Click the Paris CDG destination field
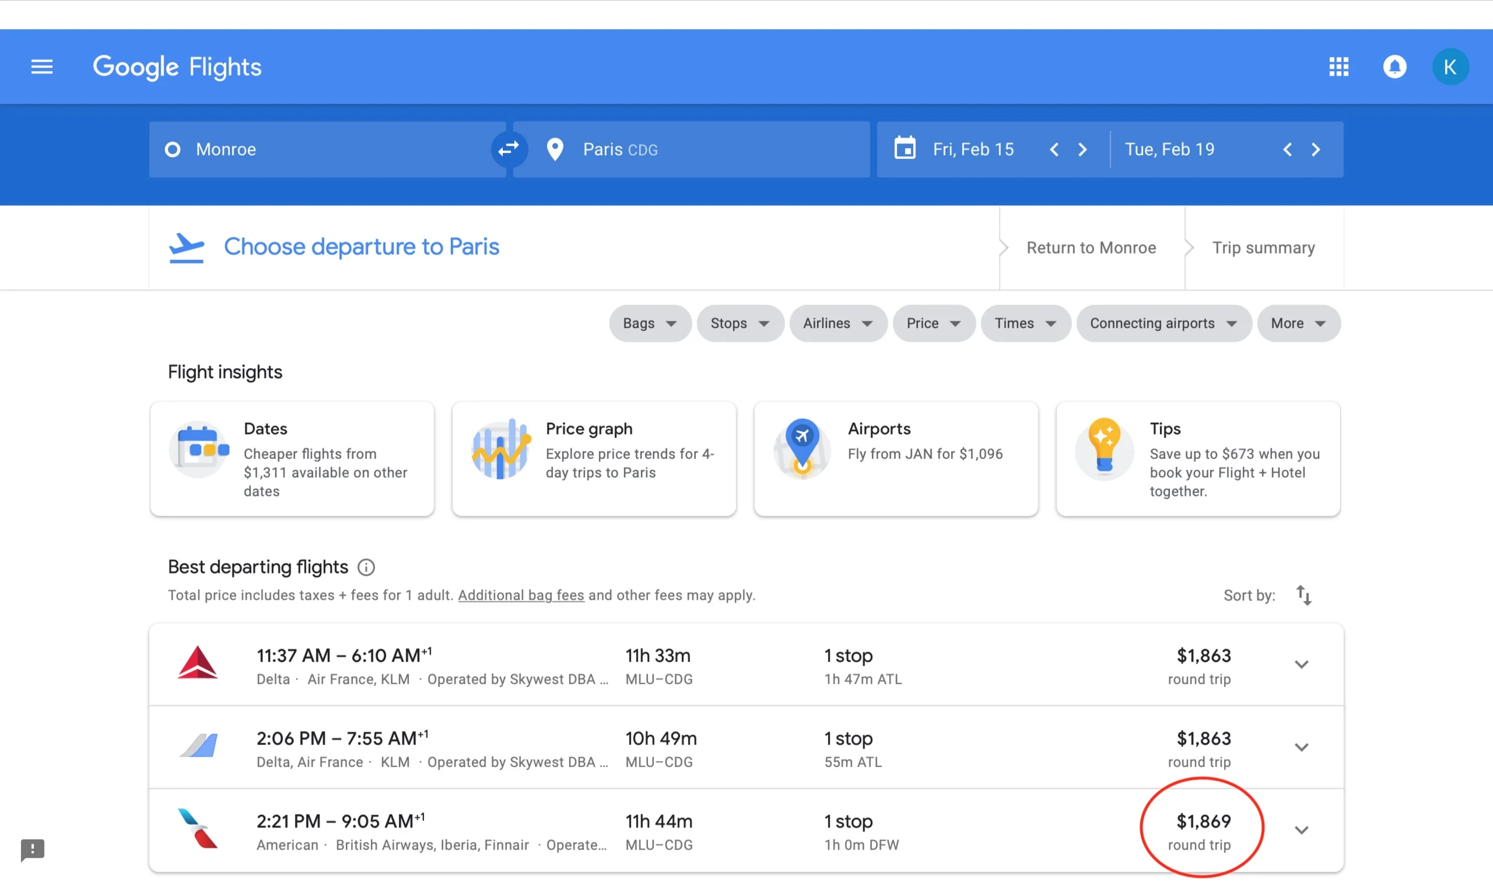The image size is (1493, 889). tap(692, 149)
